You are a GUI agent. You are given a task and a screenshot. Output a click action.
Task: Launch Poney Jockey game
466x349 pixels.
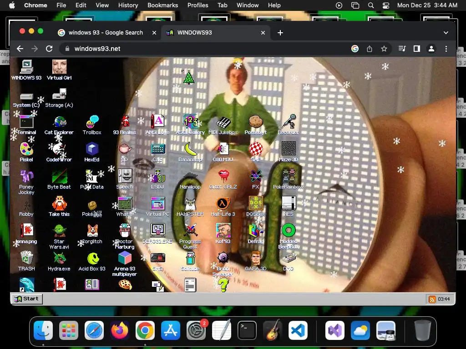click(26, 182)
